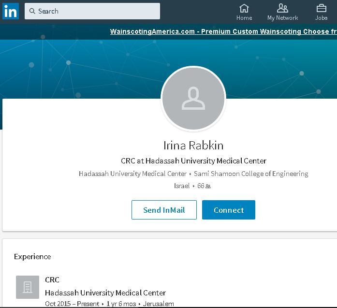Image resolution: width=337 pixels, height=308 pixels.
Task: Click the 66 connections icon
Action: click(208, 186)
